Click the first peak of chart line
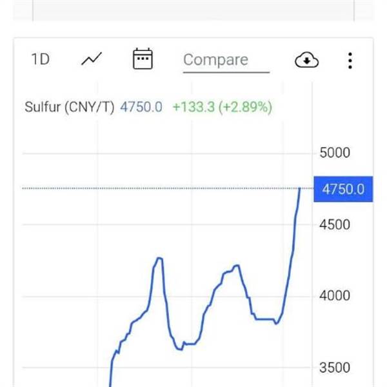 (158, 259)
